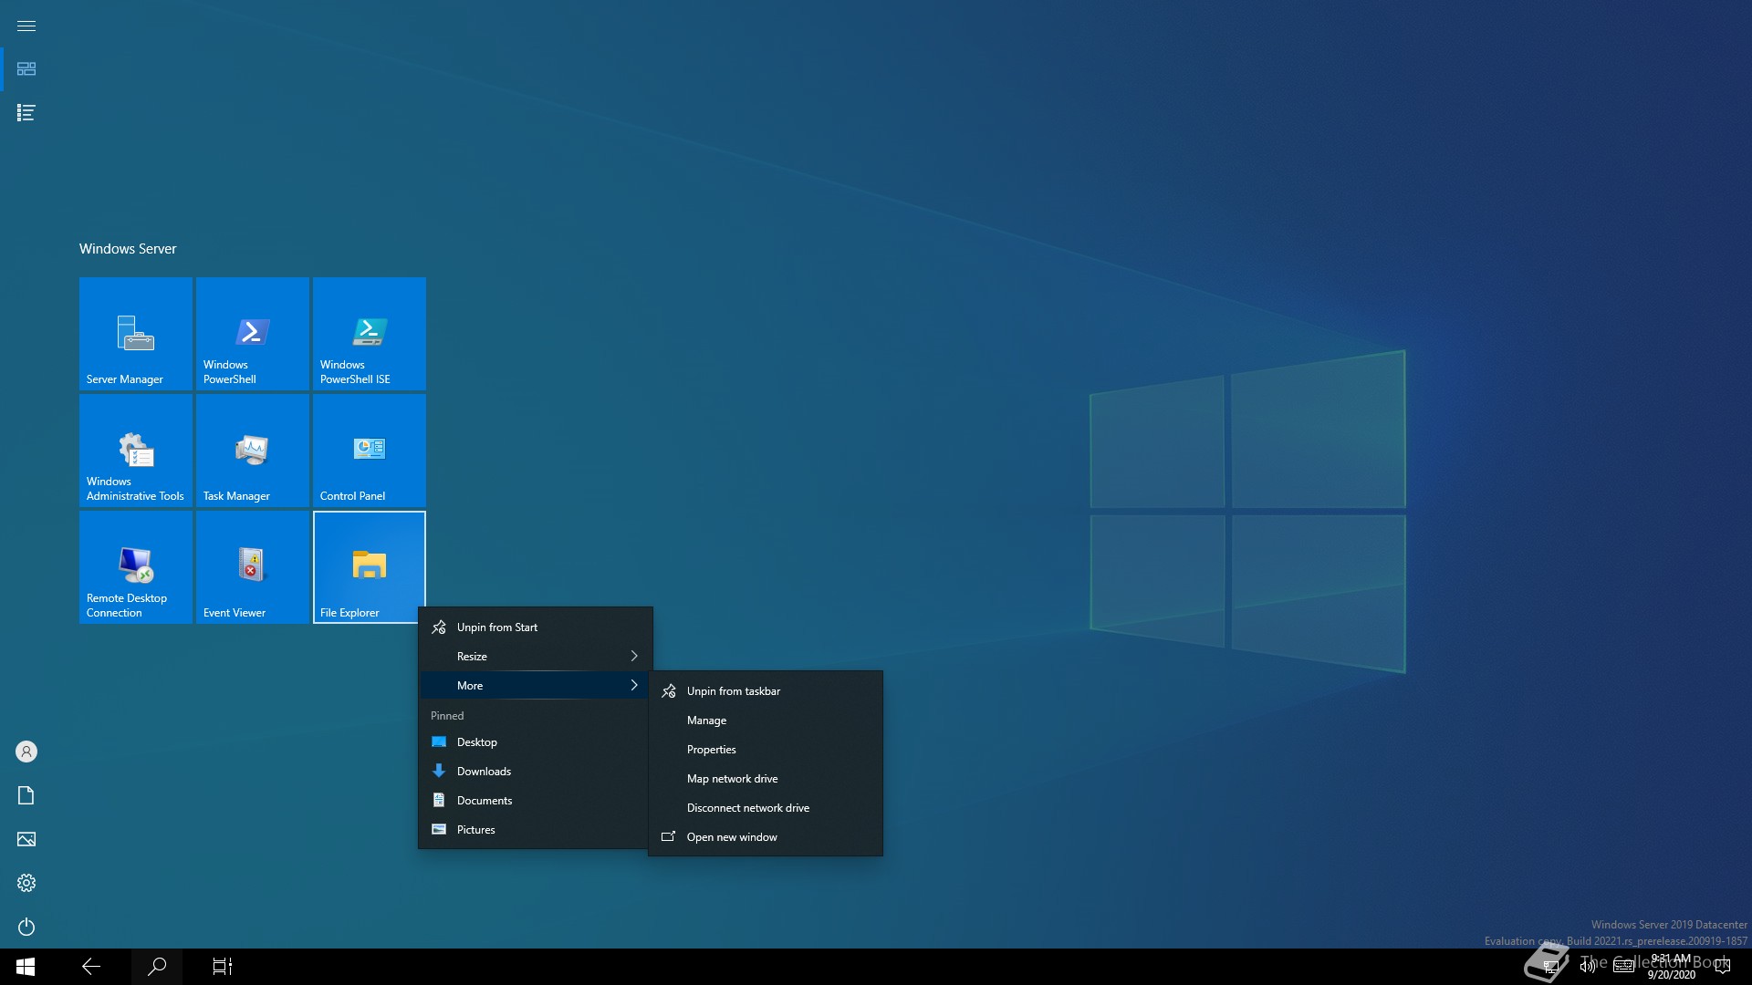
Task: Select Unpin from Start
Action: point(536,627)
